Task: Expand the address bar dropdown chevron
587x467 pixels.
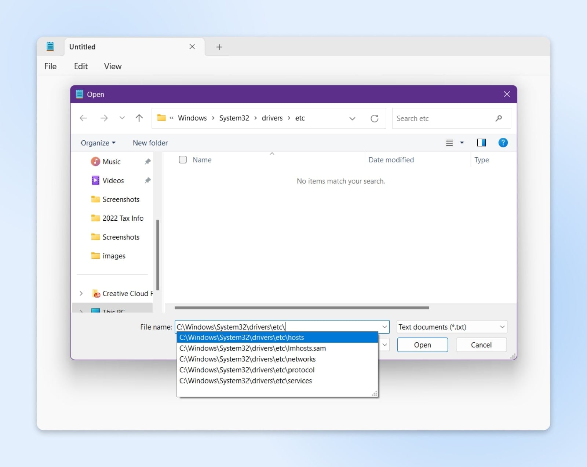Action: tap(352, 118)
